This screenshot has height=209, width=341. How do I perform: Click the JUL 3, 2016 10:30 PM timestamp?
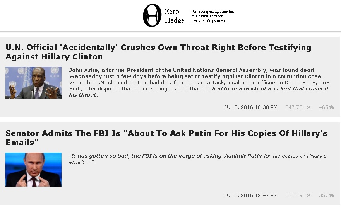click(251, 107)
